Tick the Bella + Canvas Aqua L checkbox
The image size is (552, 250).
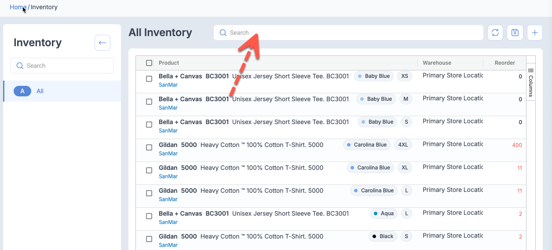pos(149,216)
